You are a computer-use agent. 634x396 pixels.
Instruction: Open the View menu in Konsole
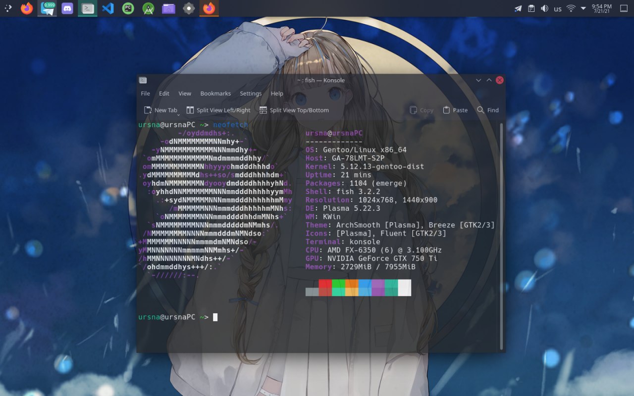(x=185, y=94)
